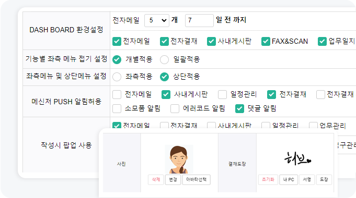This screenshot has width=356, height=198.
Task: Toggle 사내게시판 checkbox in DASH BOARD row
Action: pyautogui.click(x=211, y=41)
